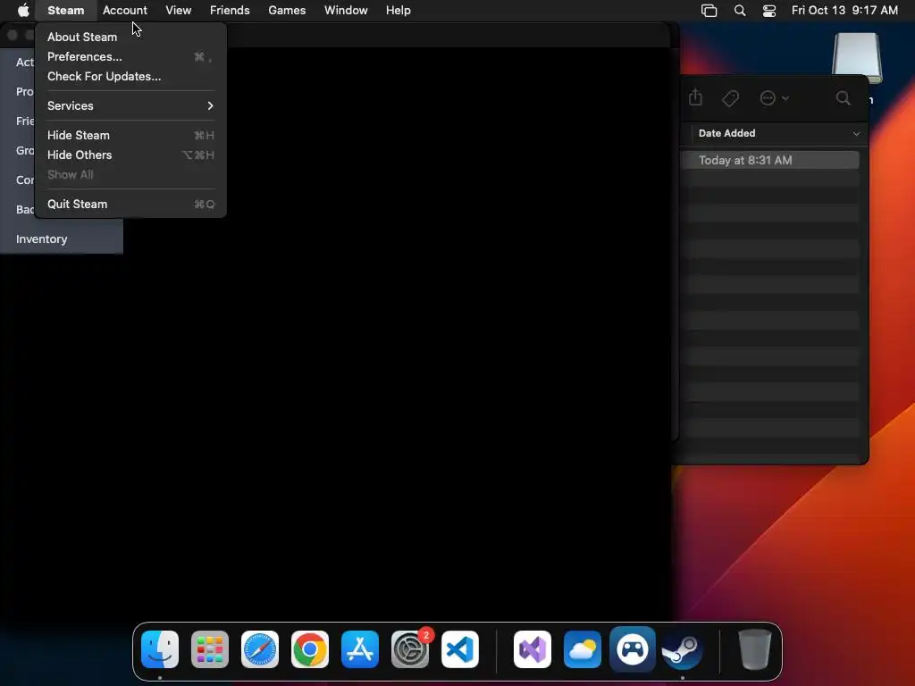Click the tag icon in Finder toolbar

(x=730, y=98)
